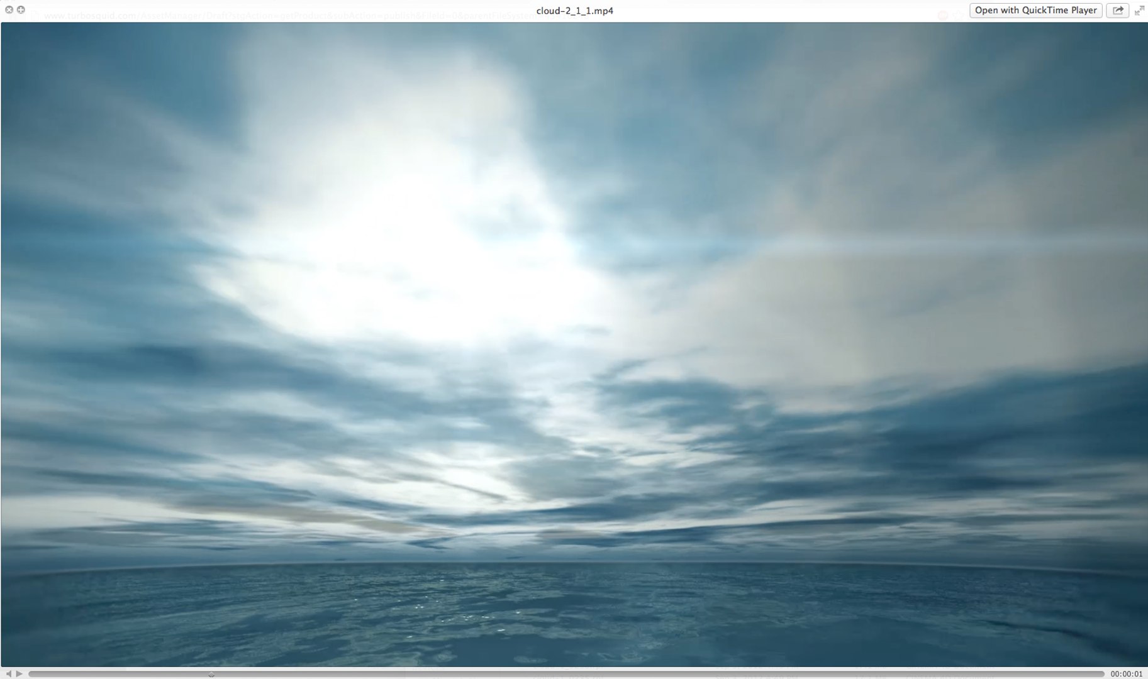Play the cloud-2_1_1.mp4 video
This screenshot has height=679, width=1148.
[x=20, y=673]
